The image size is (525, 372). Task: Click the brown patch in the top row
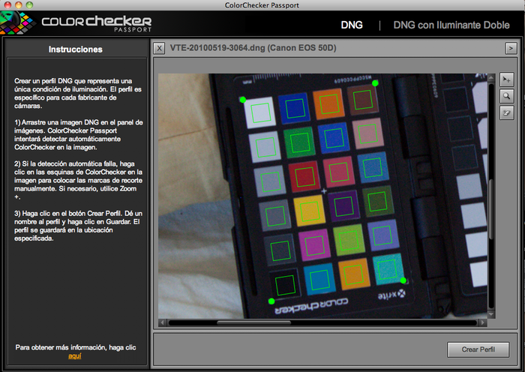363,100
